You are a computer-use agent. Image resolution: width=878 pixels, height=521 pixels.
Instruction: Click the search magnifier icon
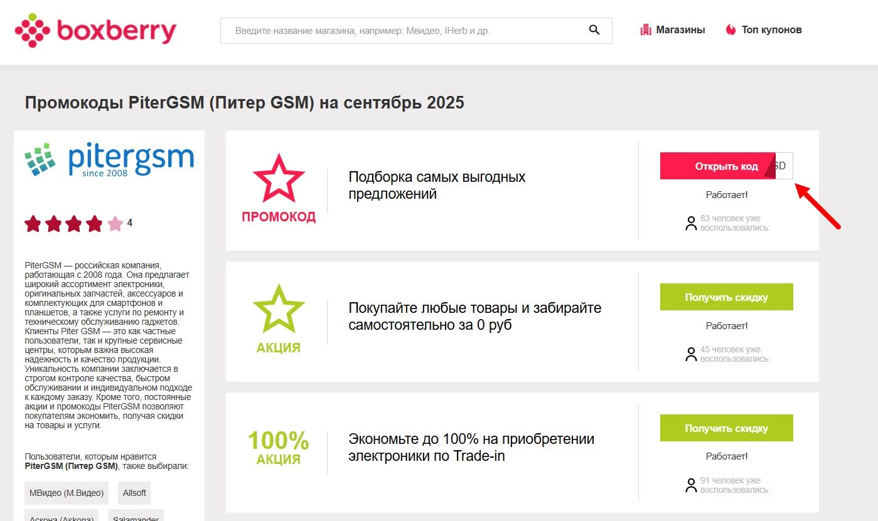(593, 29)
